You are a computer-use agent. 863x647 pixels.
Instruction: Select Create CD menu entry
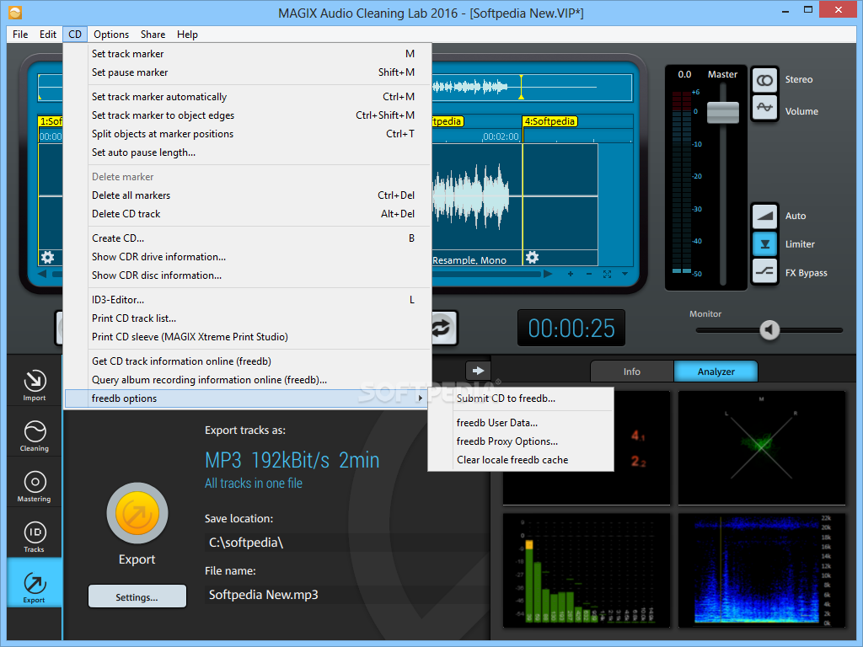(x=246, y=238)
